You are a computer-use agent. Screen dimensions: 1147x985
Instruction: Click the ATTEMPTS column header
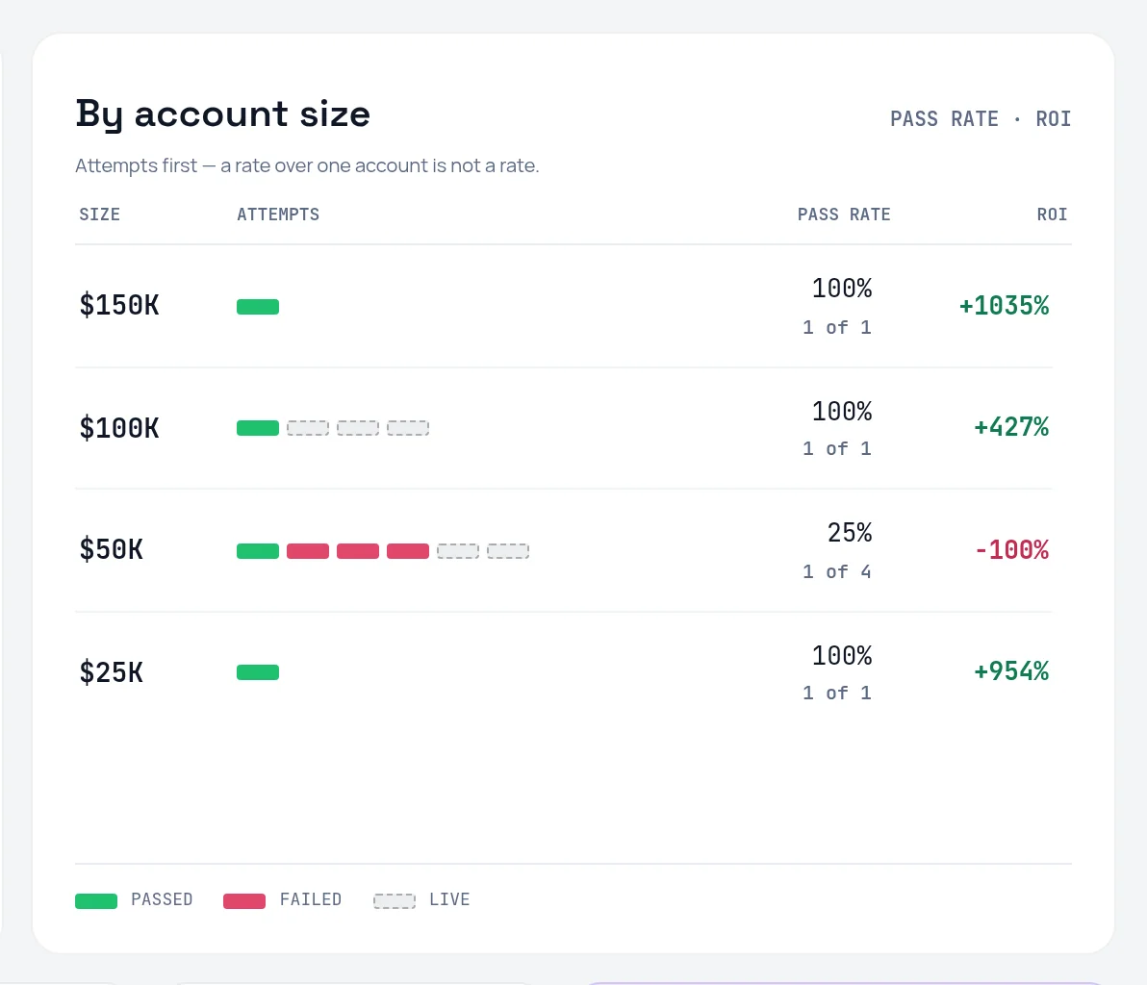(278, 215)
